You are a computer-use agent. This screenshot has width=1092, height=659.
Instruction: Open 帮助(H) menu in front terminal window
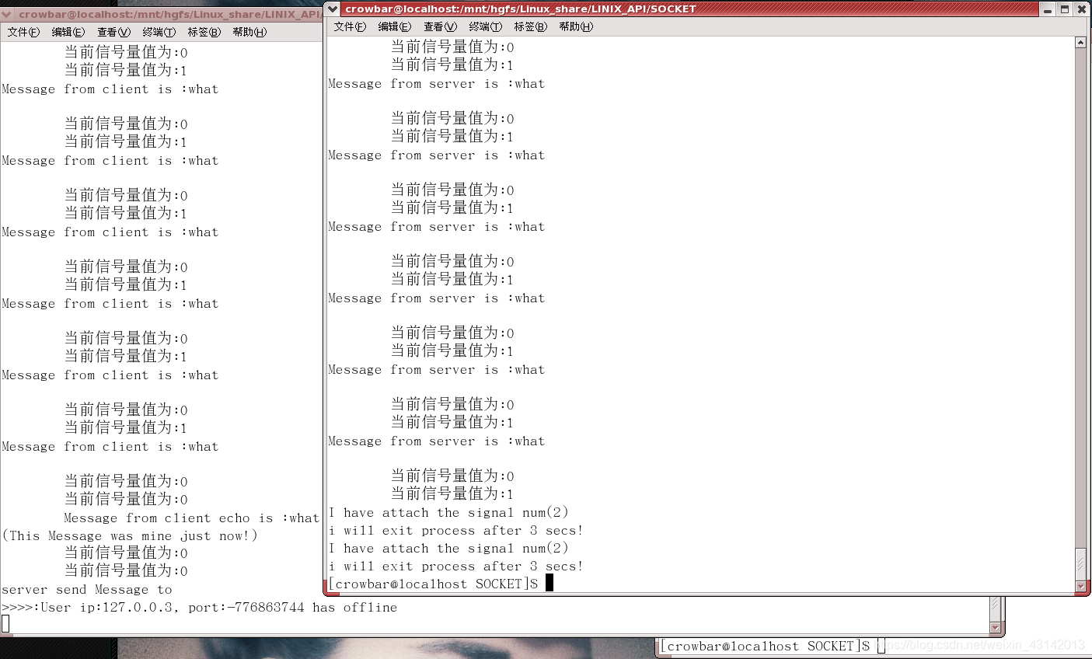[x=576, y=26]
